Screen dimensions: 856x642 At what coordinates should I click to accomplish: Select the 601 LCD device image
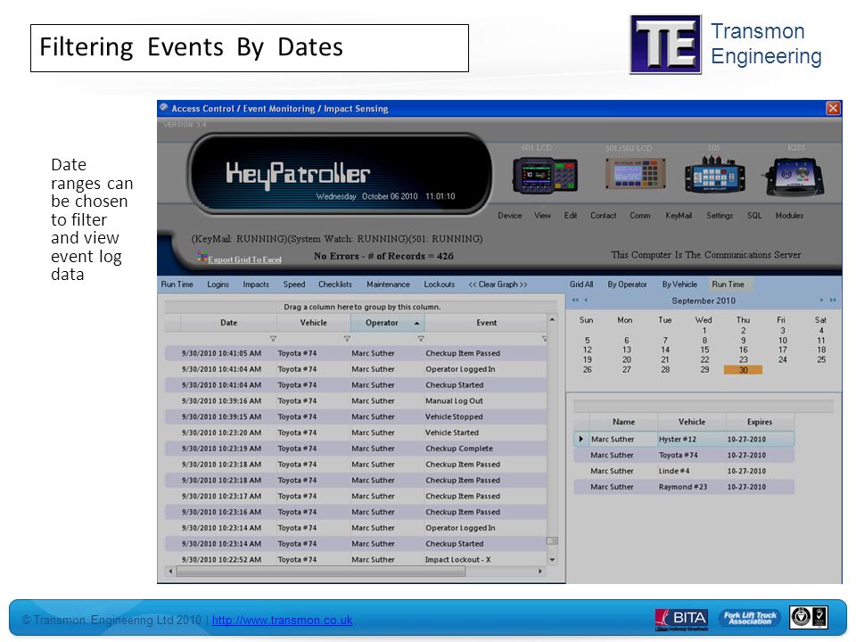[545, 176]
